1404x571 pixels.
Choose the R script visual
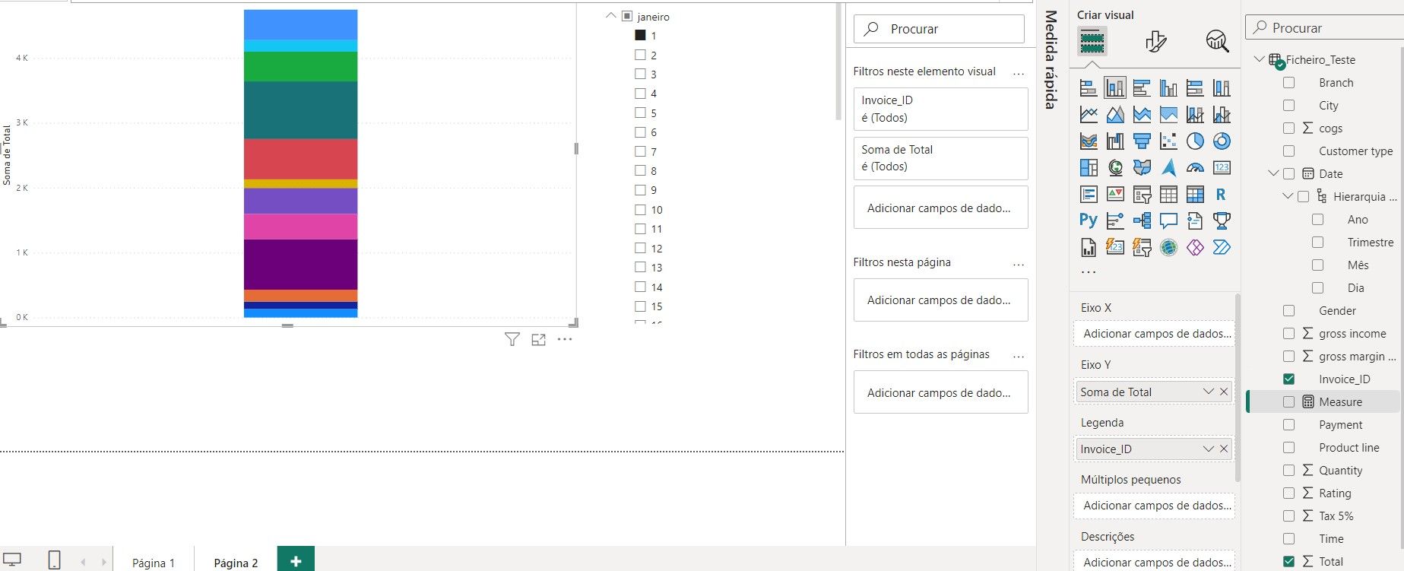(1222, 195)
